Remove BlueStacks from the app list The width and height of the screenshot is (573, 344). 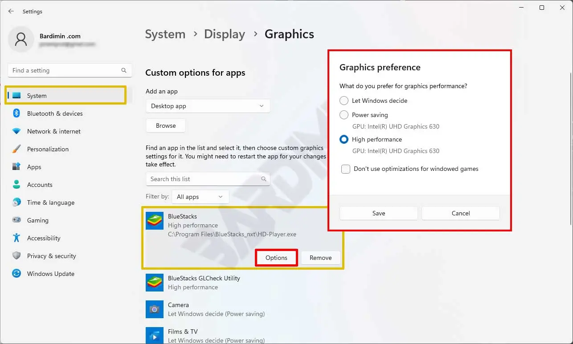[320, 258]
